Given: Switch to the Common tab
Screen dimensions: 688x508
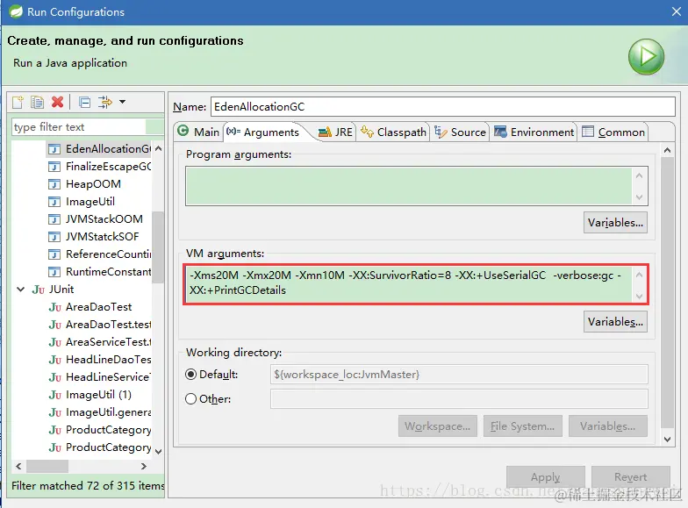Looking at the screenshot, I should (x=613, y=132).
